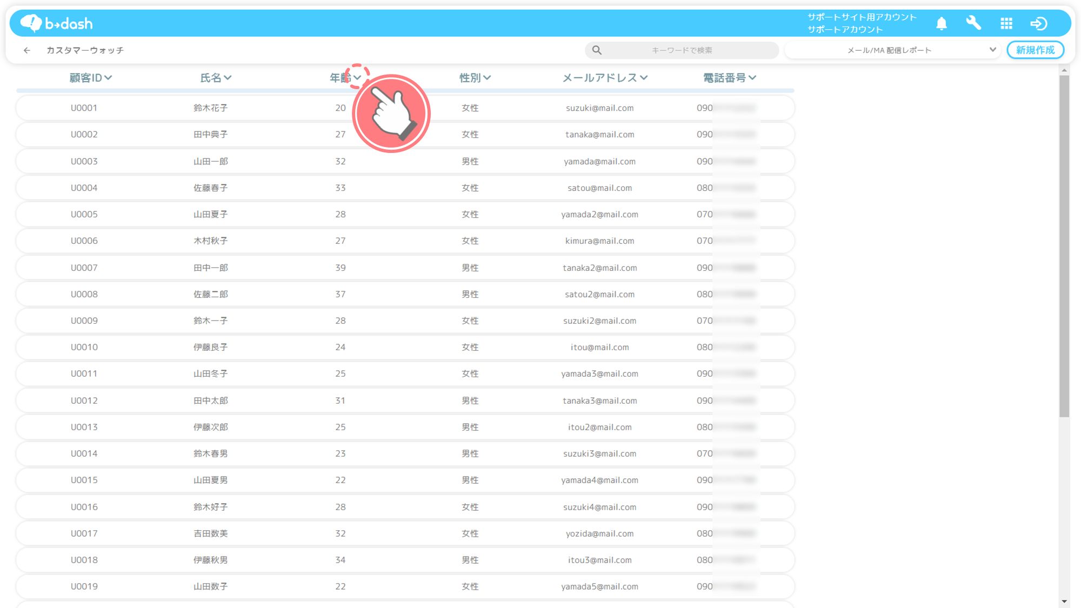Click the scrollbar up arrow
1081x608 pixels.
coord(1064,70)
